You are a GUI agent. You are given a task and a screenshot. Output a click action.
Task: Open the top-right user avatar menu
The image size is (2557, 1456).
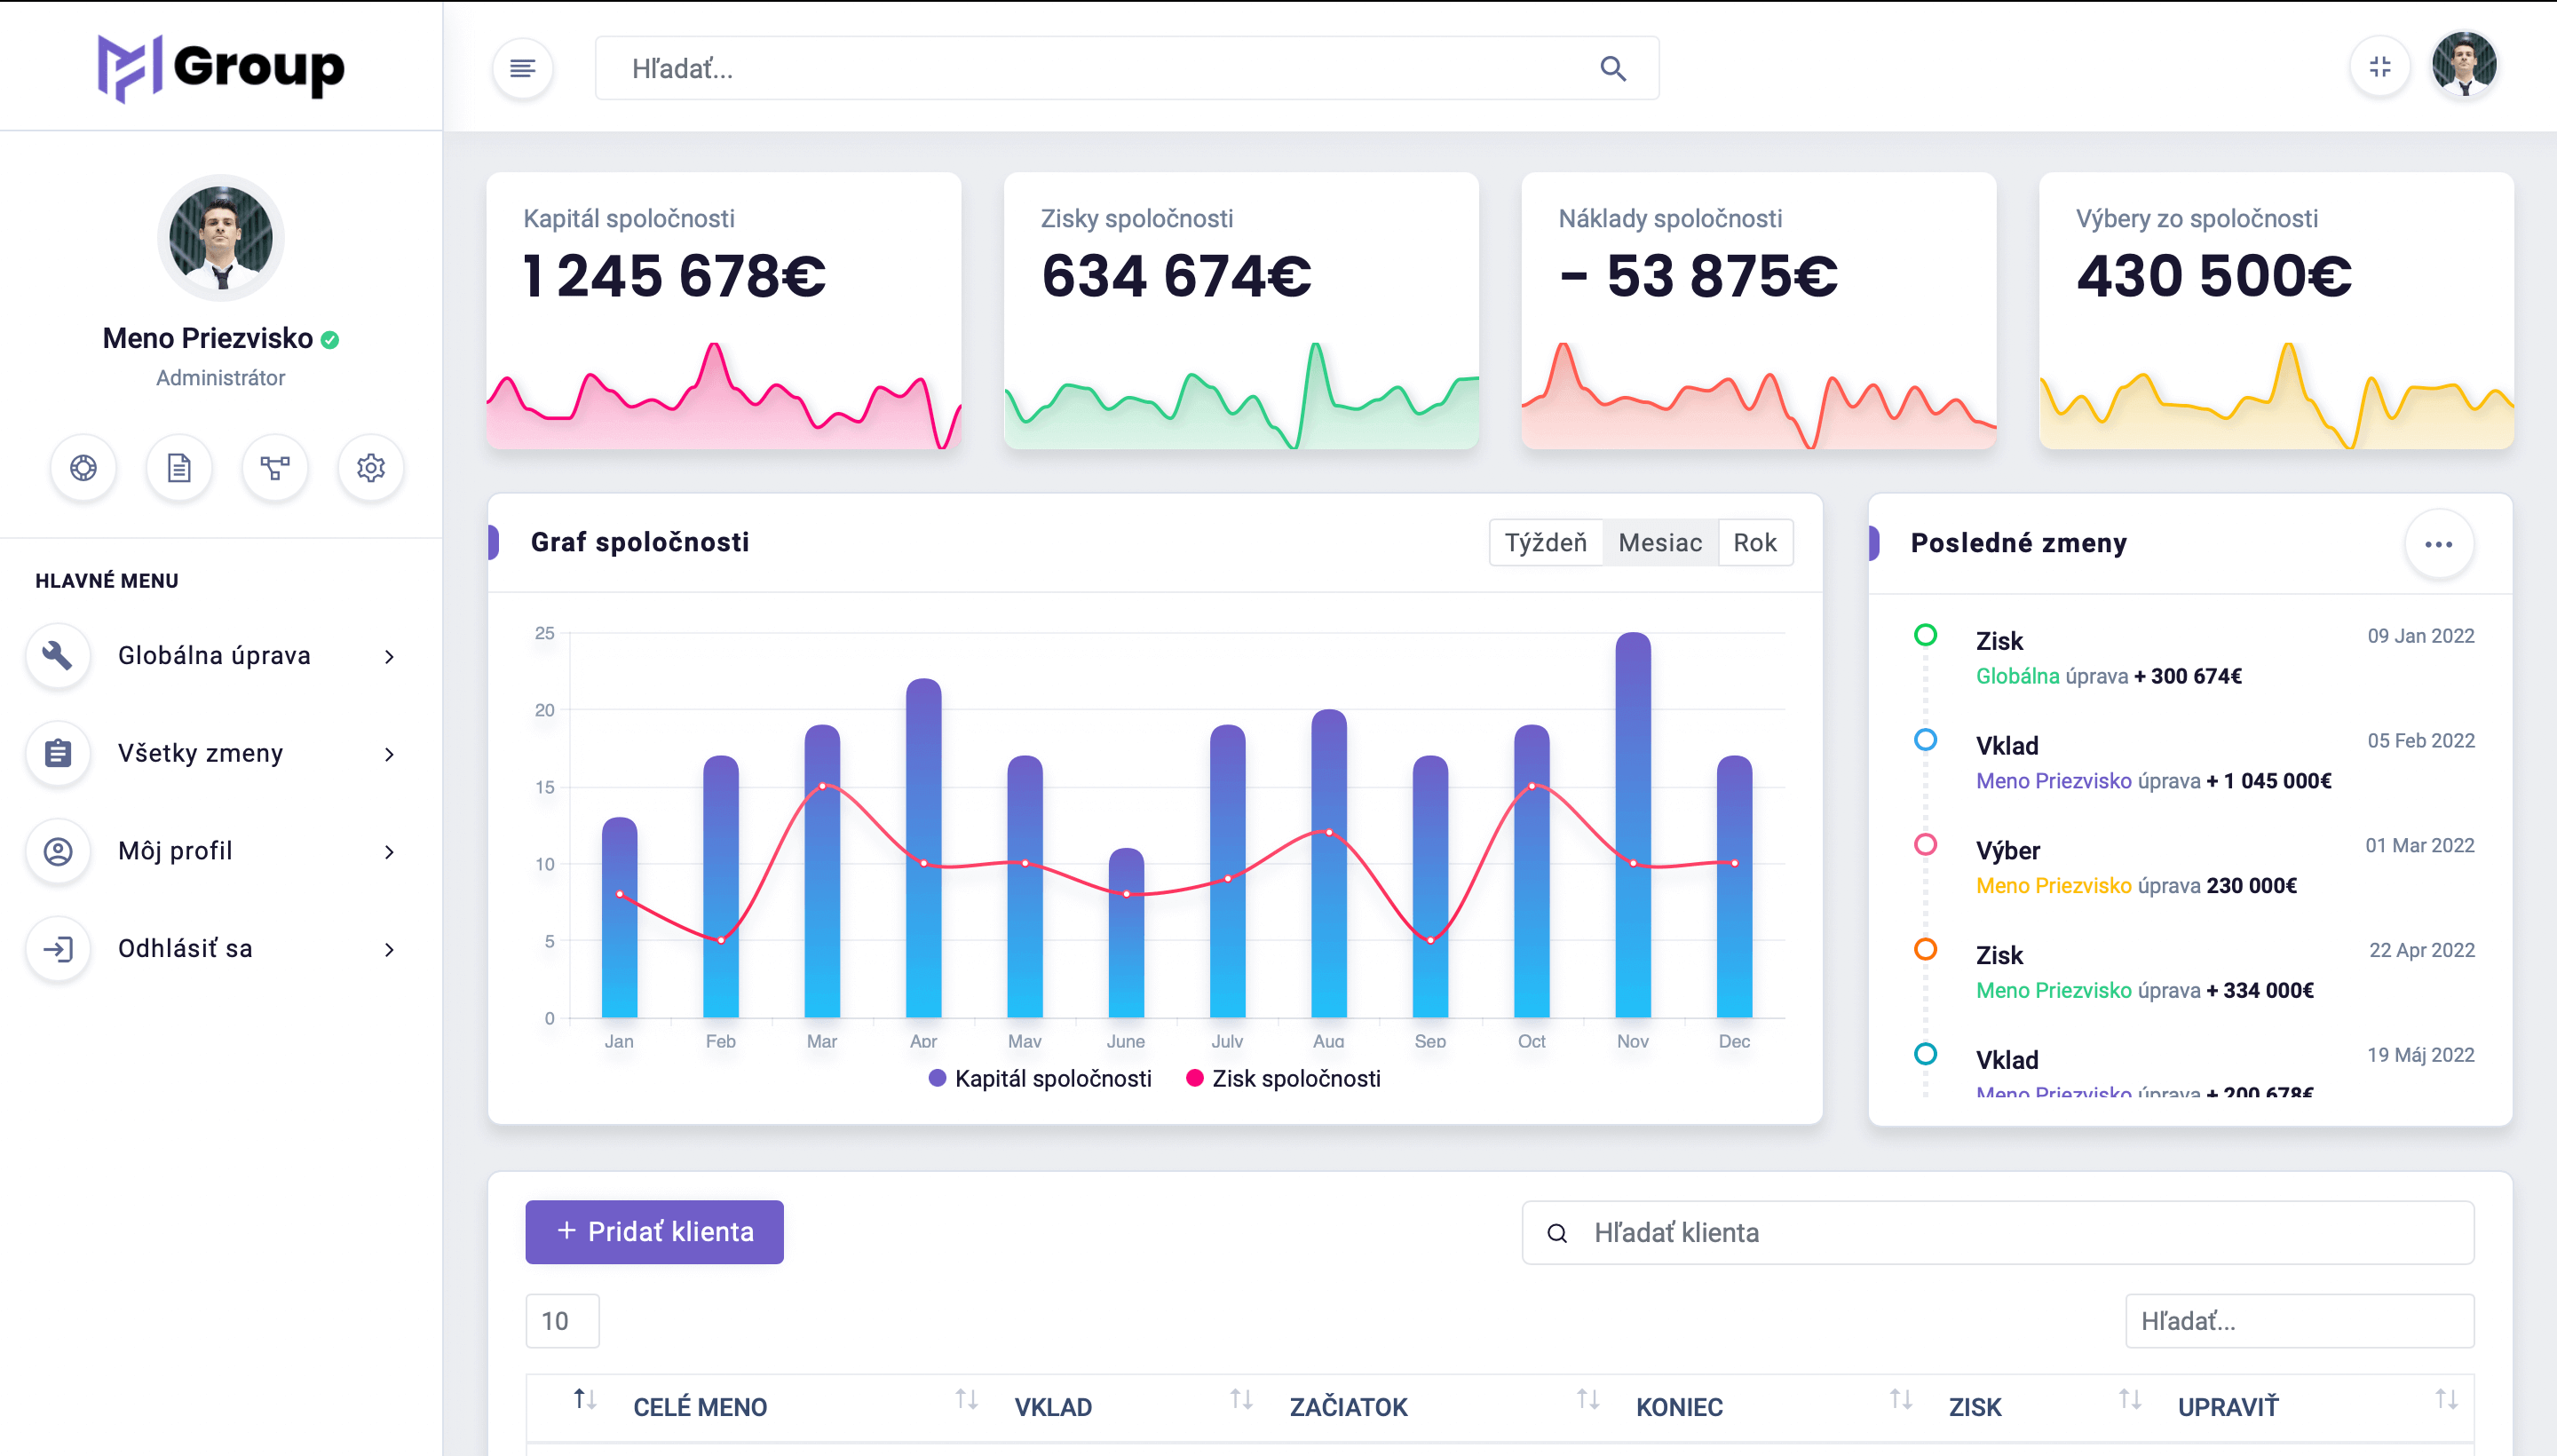2465,65
